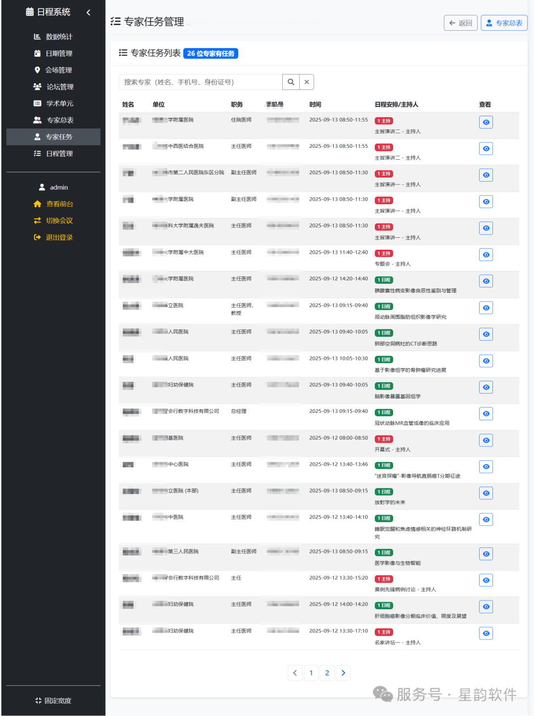The image size is (534, 716).
Task: Click the expert search input field
Action: coord(200,82)
